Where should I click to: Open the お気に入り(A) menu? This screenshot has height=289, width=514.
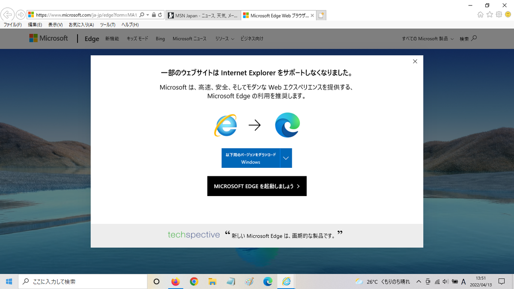81,25
